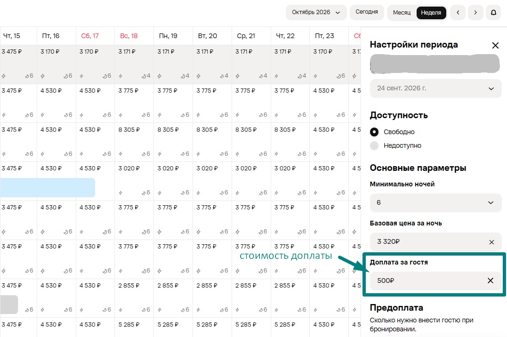Clear the Базовая цена за ночь field
The image size is (507, 337).
coord(491,242)
